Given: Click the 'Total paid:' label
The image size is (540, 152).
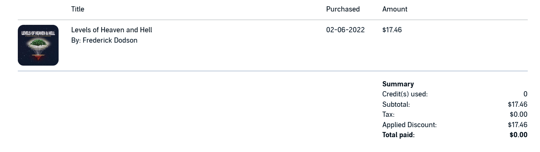Looking at the screenshot, I should click(x=398, y=135).
